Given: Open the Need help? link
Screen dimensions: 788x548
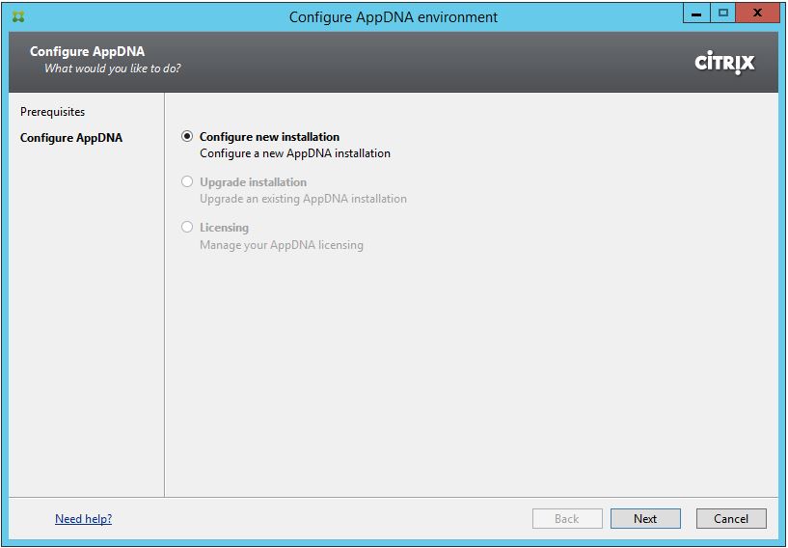Looking at the screenshot, I should [x=83, y=519].
